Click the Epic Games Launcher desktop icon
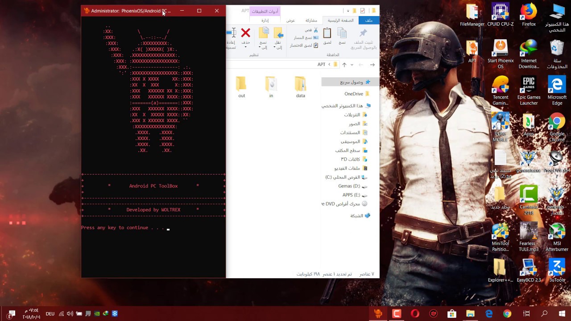Screen dimensions: 571x321 click(529, 91)
